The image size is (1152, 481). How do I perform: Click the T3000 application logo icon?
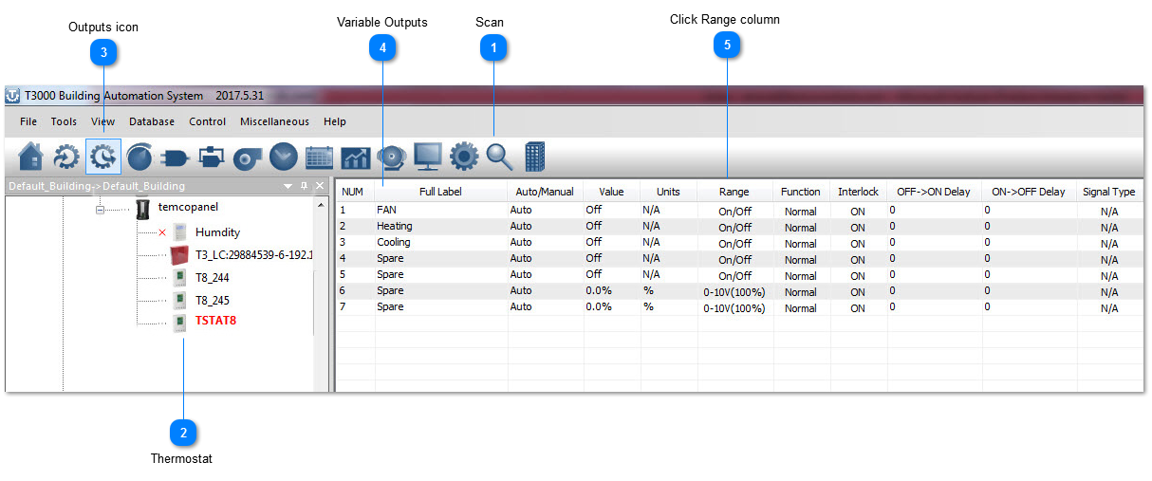[12, 96]
